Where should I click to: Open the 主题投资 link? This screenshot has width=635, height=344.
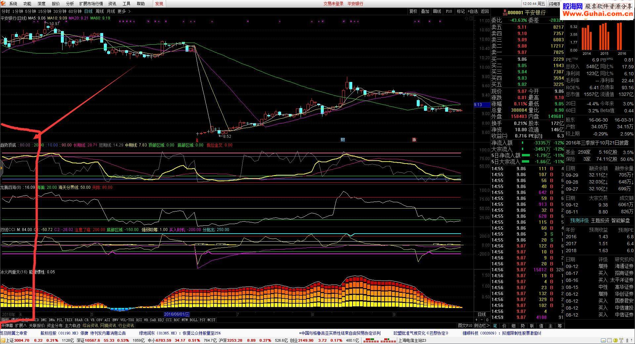click(600, 220)
